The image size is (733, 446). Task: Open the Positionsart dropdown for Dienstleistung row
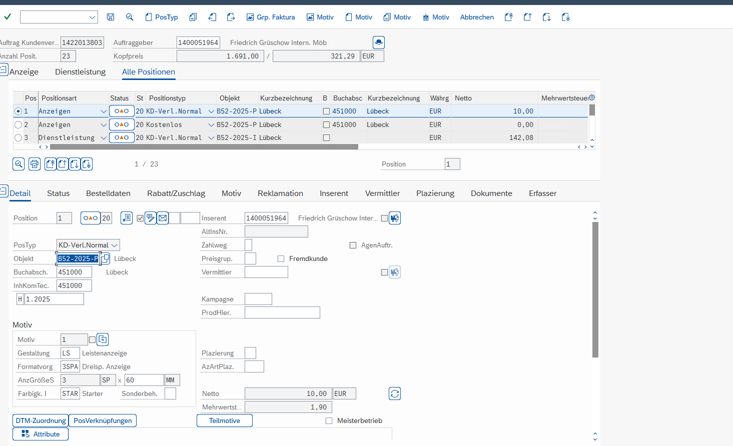pos(104,137)
